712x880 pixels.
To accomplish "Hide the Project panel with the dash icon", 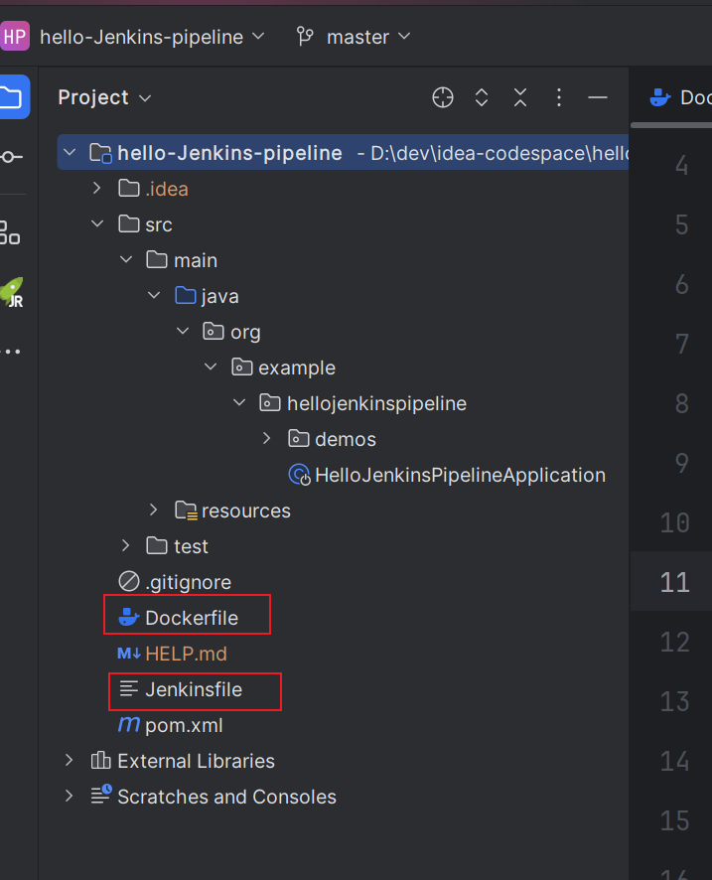I will (598, 97).
